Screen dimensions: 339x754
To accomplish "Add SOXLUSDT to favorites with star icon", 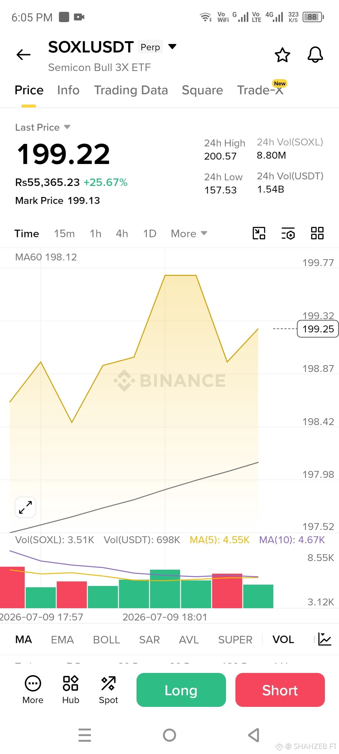I will [282, 55].
